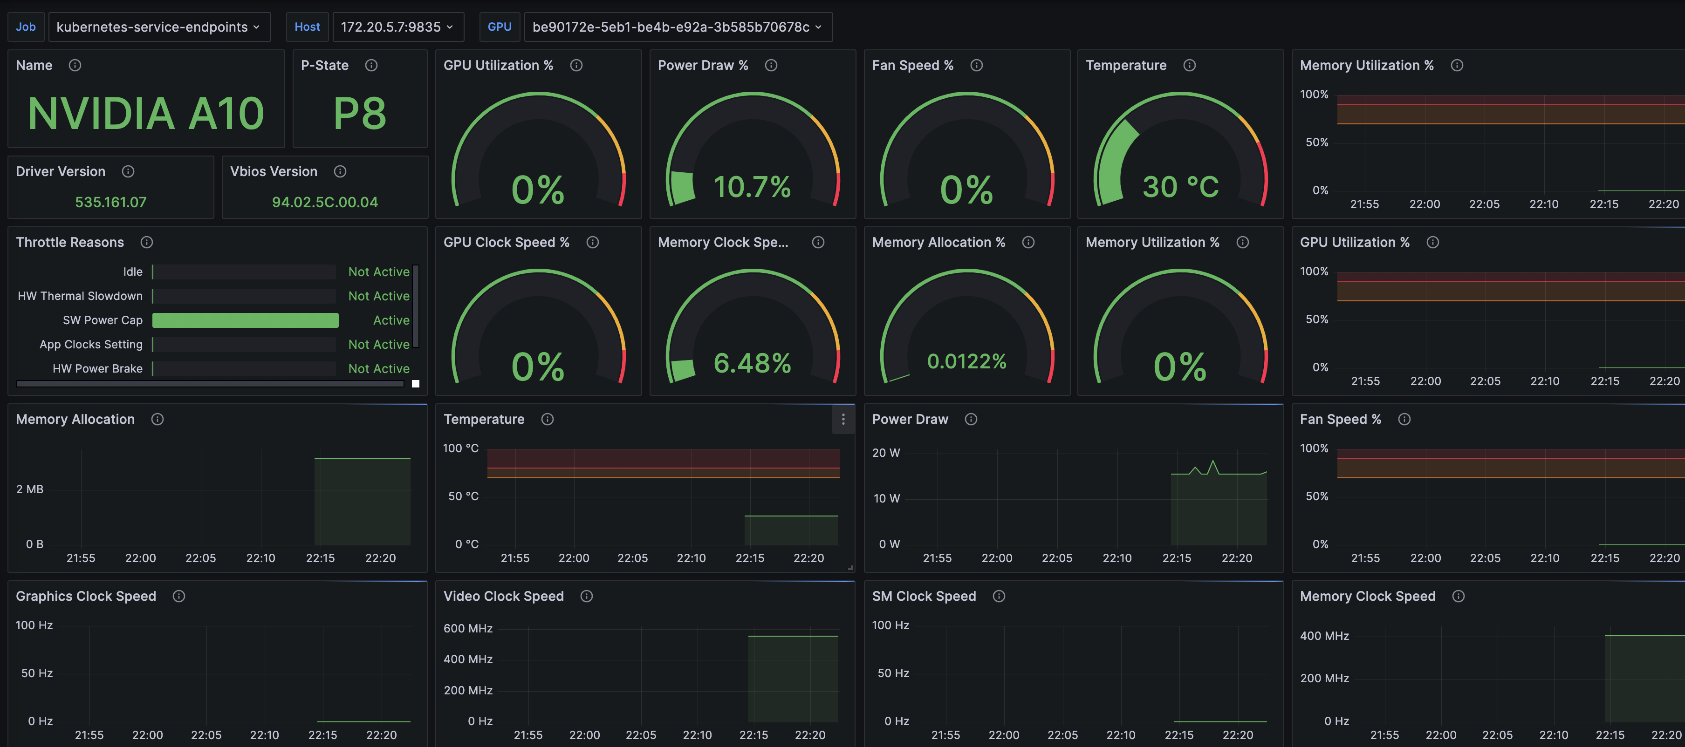The width and height of the screenshot is (1685, 747).
Task: Click the Temperature gauge panel info icon
Action: (x=1190, y=65)
